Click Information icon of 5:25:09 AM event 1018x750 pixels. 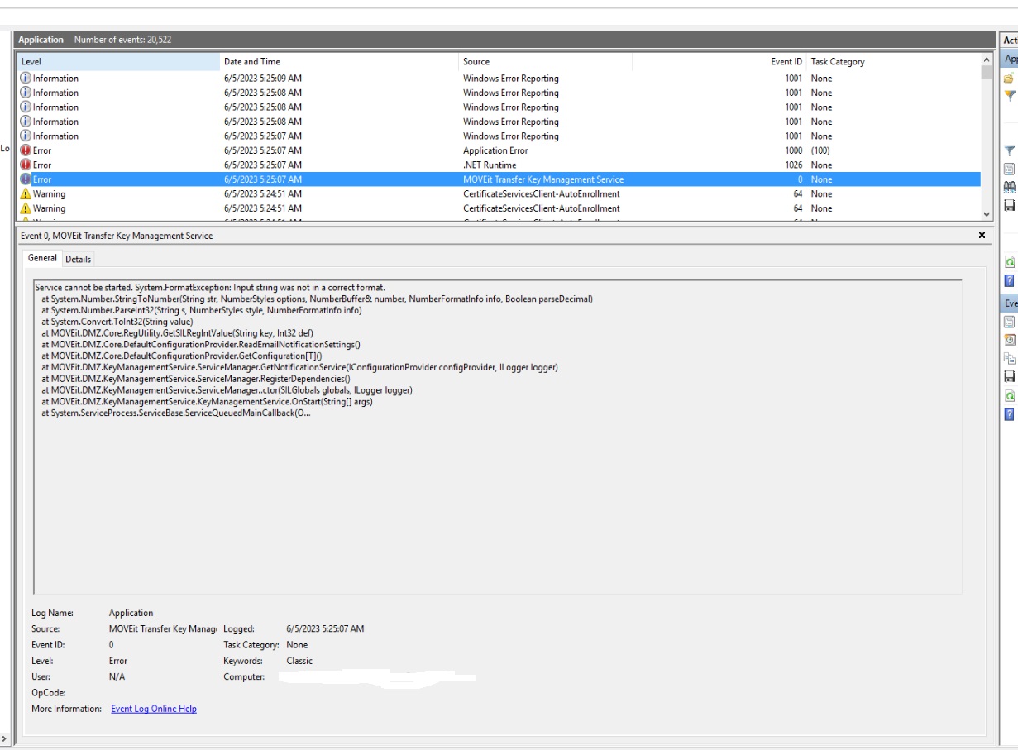point(26,79)
